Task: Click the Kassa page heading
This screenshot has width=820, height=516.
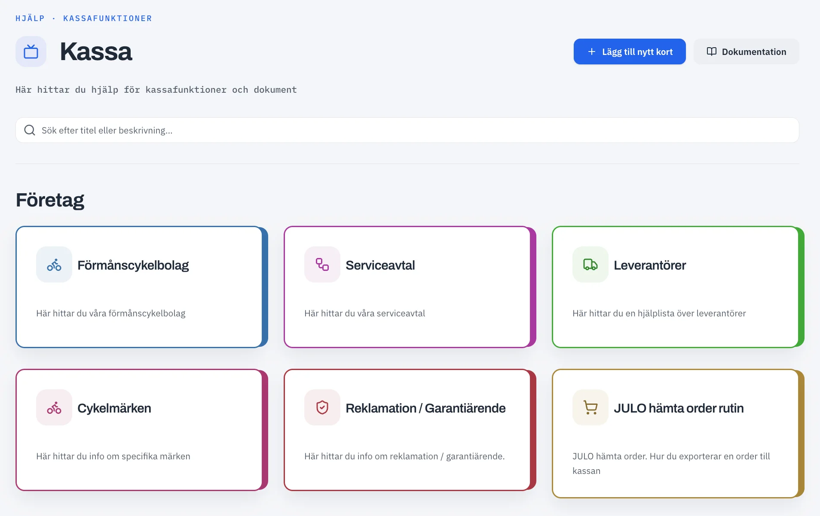Action: [x=96, y=52]
